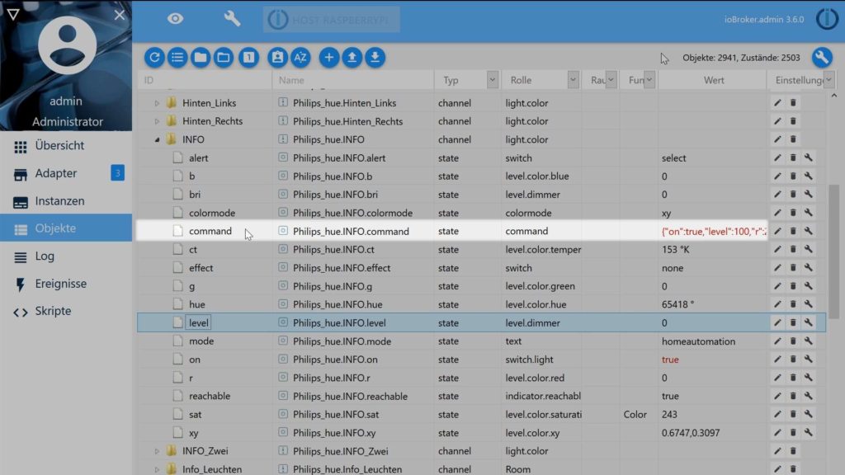
Task: Open the Funktion filter dropdown
Action: click(649, 80)
